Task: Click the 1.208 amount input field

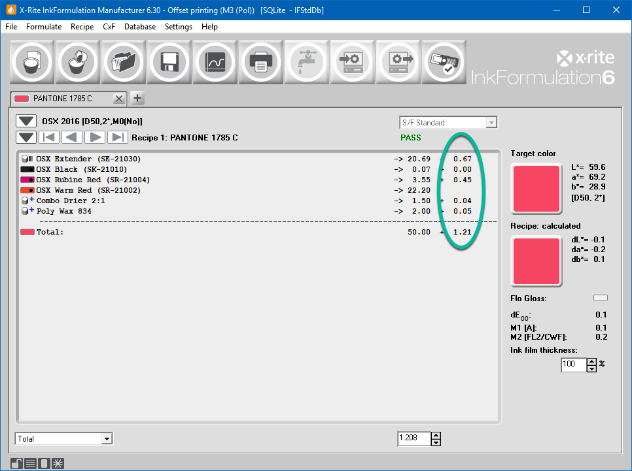Action: point(414,438)
